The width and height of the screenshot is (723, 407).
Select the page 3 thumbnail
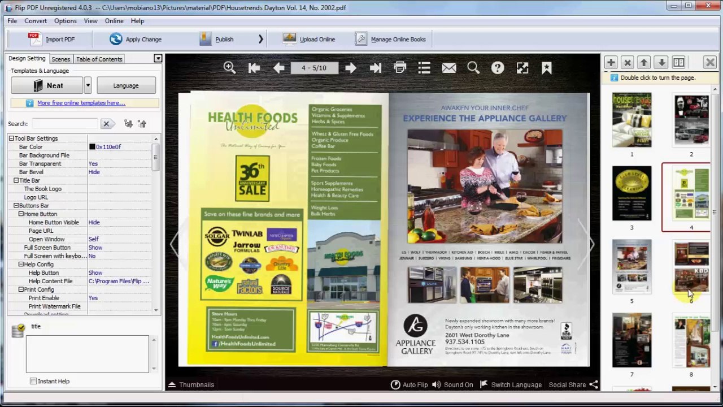pyautogui.click(x=631, y=193)
